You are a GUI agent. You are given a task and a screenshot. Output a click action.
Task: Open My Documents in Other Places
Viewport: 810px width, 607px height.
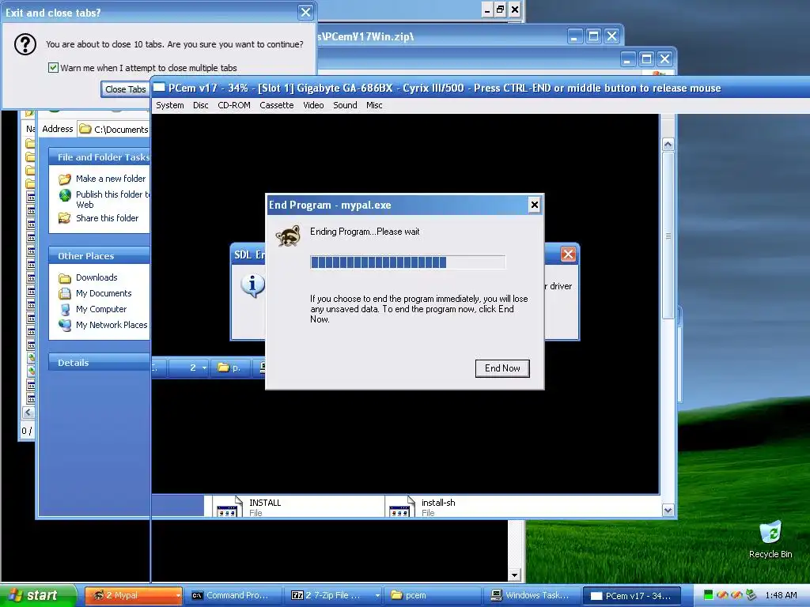coord(104,293)
